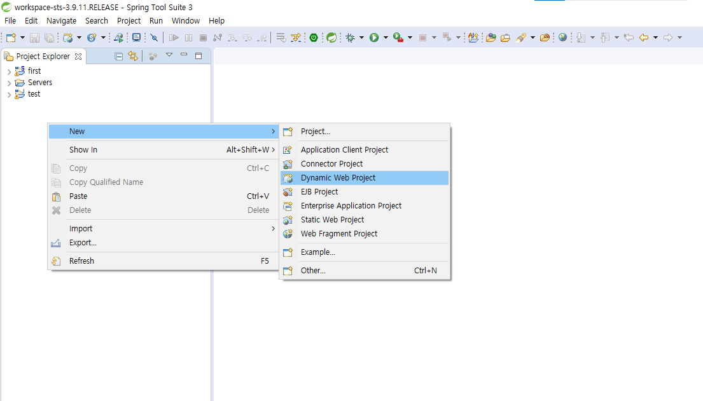Image resolution: width=703 pixels, height=401 pixels.
Task: Select Dynamic Web Project from submenu
Action: coord(338,178)
